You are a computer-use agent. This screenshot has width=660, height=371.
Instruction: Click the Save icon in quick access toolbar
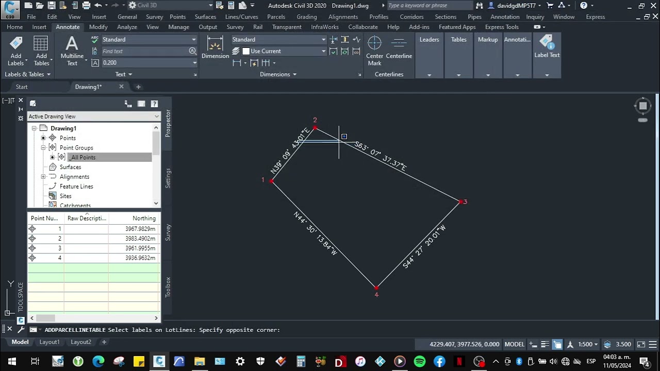[x=52, y=5]
